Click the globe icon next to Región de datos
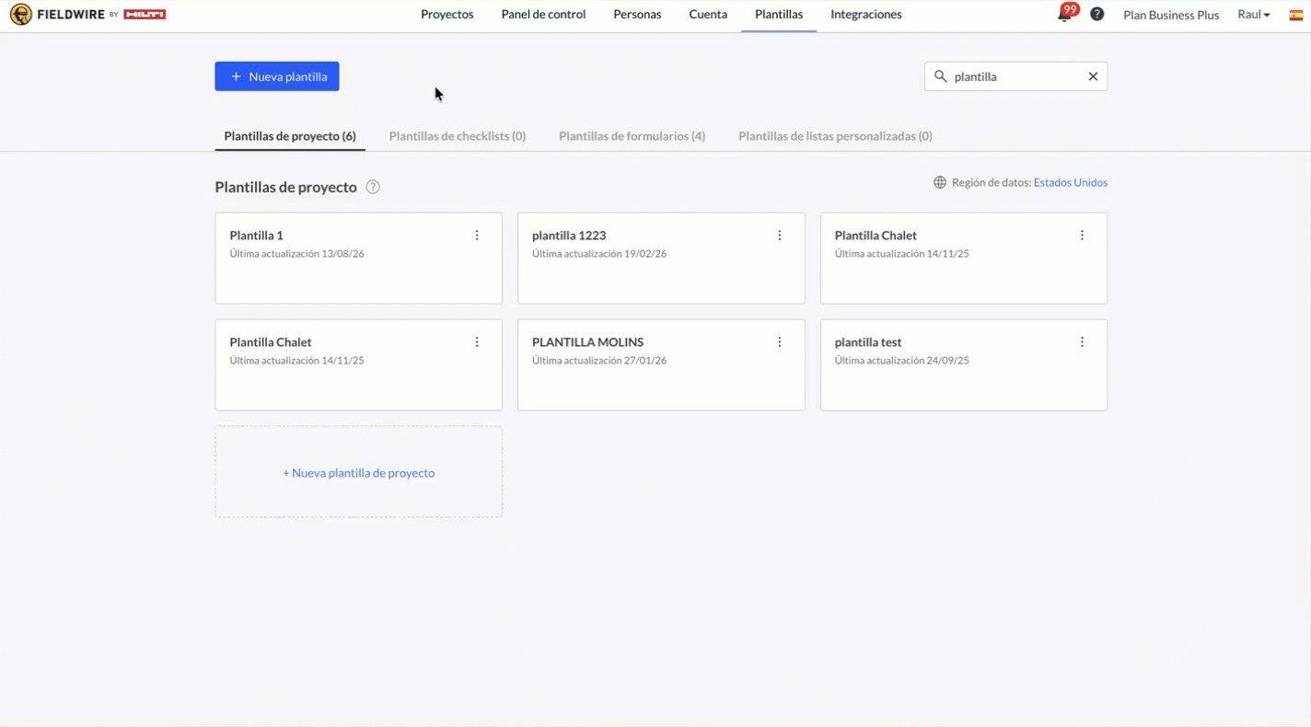Screen dimensions: 1311x727 click(940, 182)
